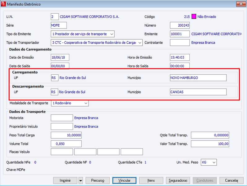This screenshot has width=247, height=186.
Task: Focus the Proprietário Veículo input field
Action: pos(62,126)
